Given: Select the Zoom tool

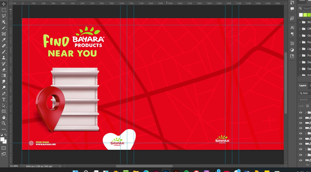Looking at the screenshot, I should 4,123.
